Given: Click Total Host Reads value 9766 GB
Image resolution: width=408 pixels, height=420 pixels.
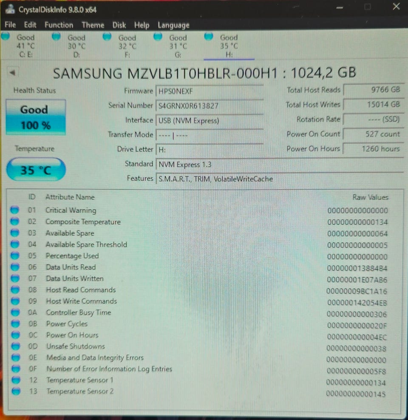Looking at the screenshot, I should pos(373,90).
